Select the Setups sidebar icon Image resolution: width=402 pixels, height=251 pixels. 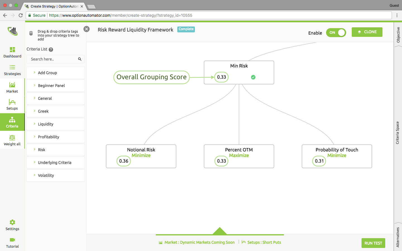pos(12,105)
